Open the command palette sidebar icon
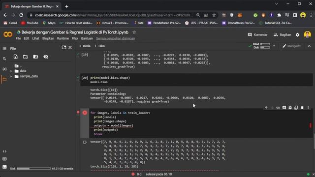315x177 pixels. click(4, 159)
